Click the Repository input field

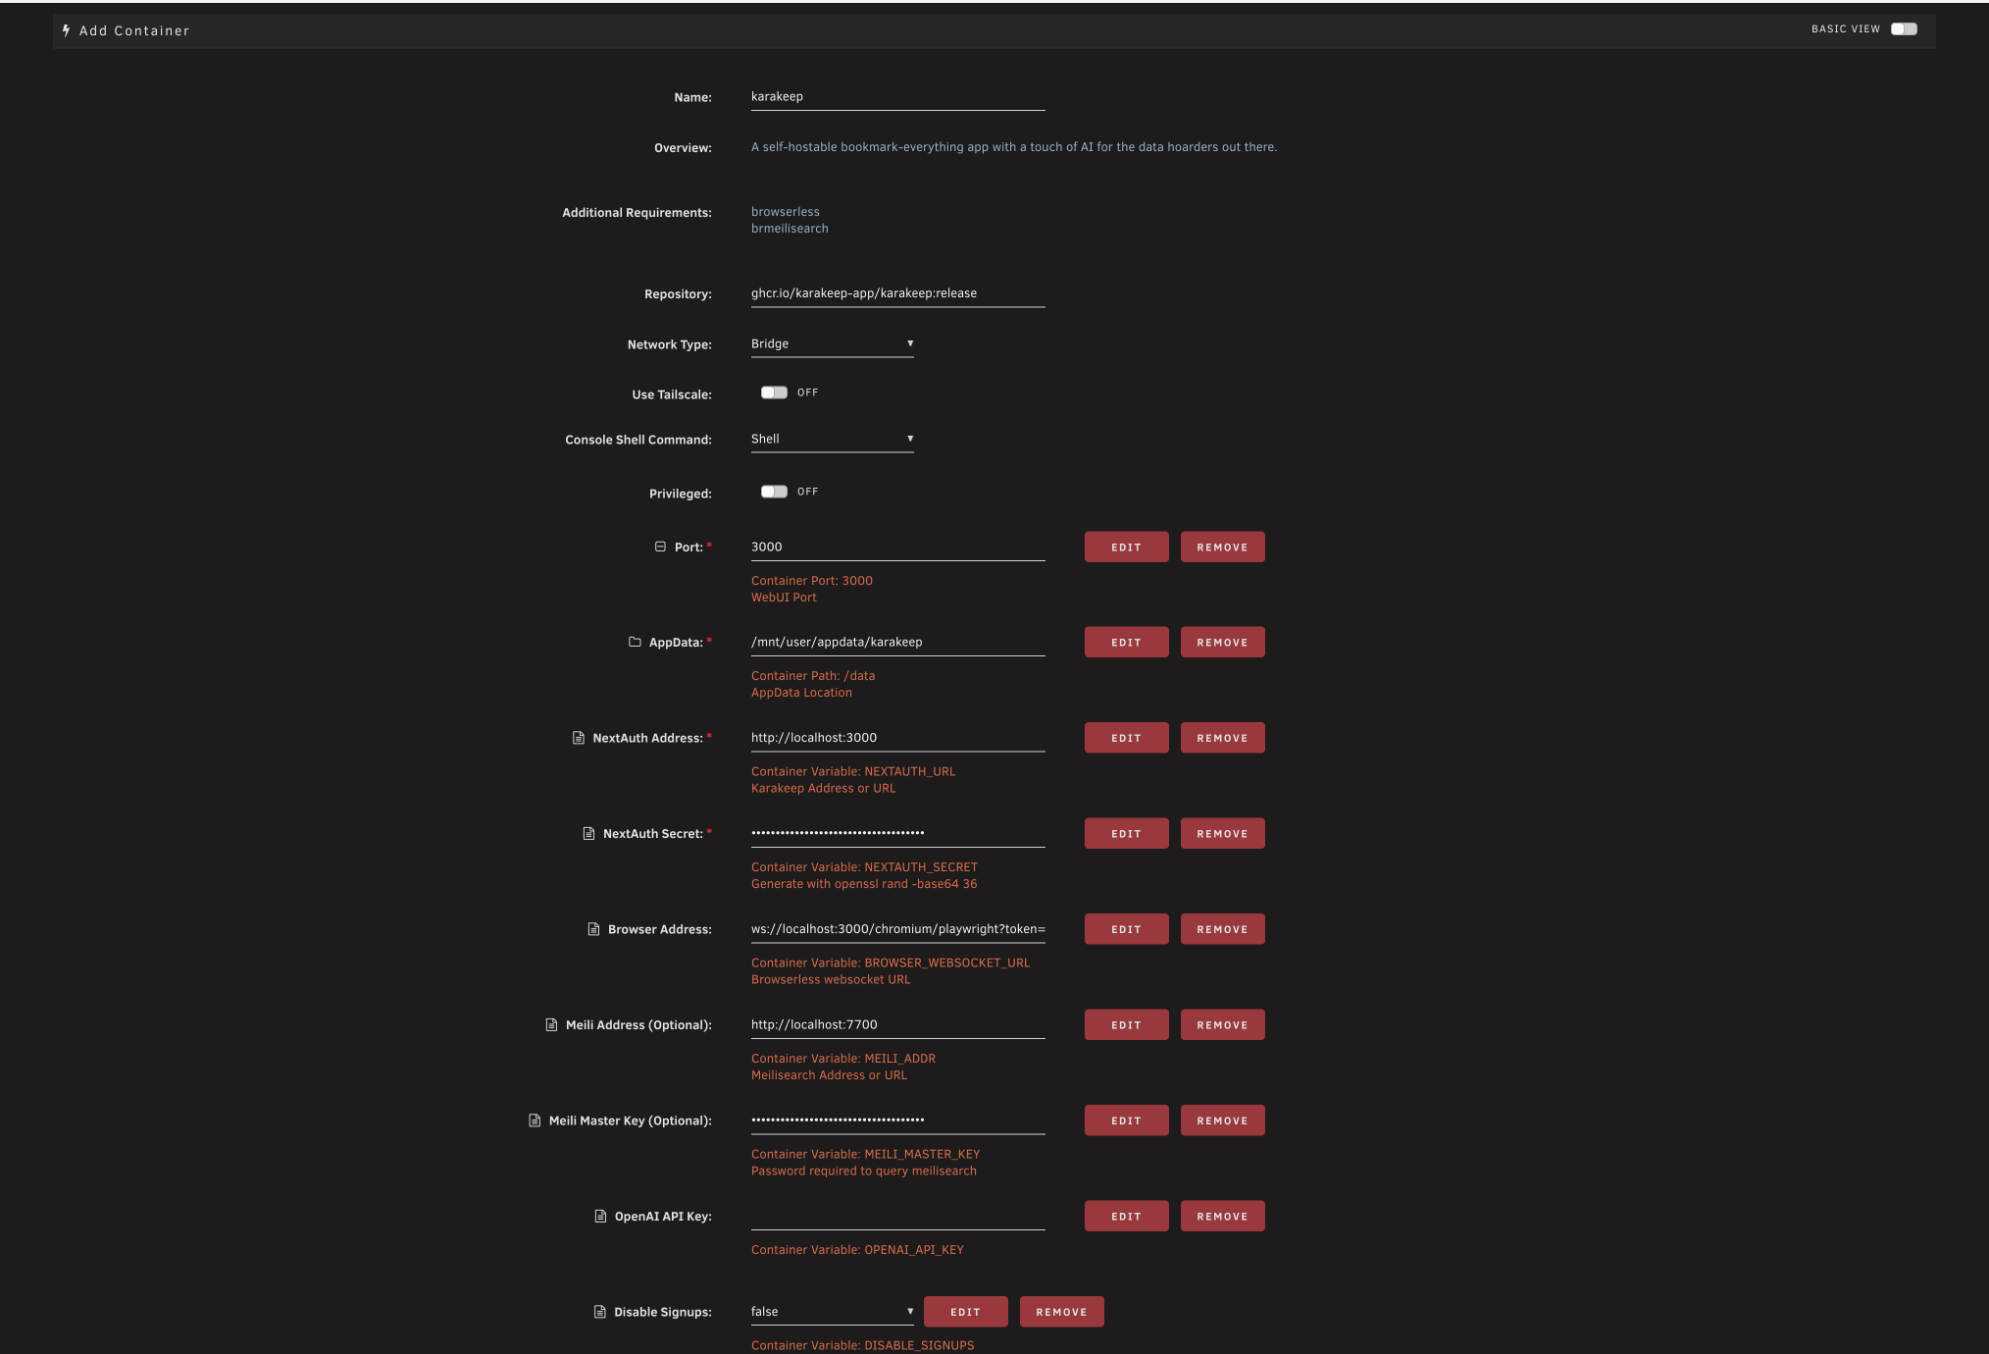[x=897, y=293]
